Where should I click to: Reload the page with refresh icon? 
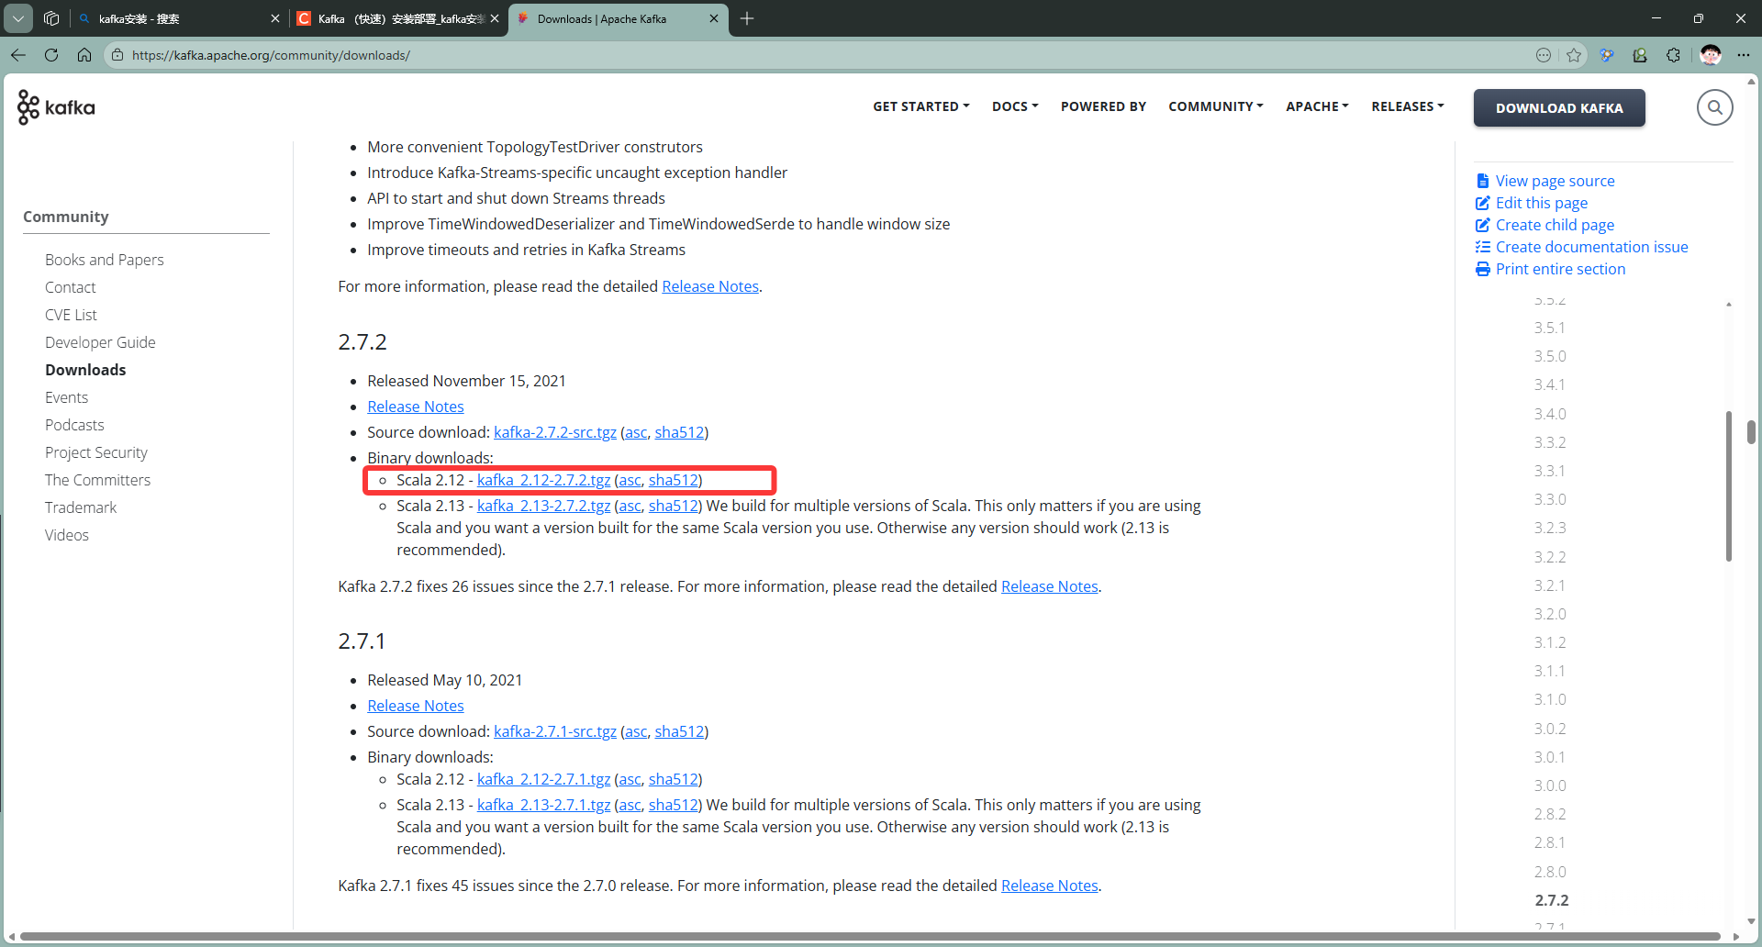pyautogui.click(x=51, y=55)
